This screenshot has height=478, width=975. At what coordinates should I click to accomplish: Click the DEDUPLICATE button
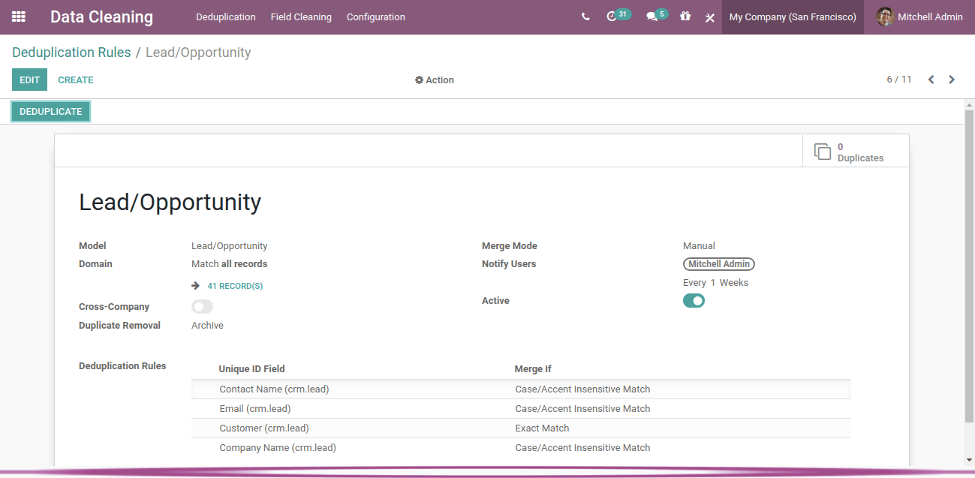[x=51, y=111]
